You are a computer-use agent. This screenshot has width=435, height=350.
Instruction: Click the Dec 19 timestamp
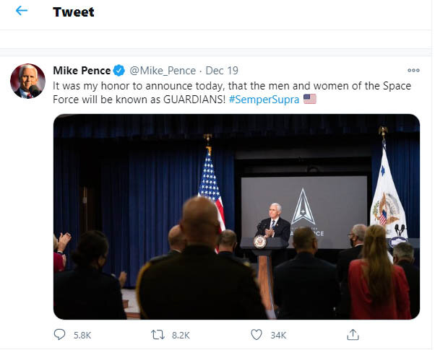pyautogui.click(x=222, y=71)
